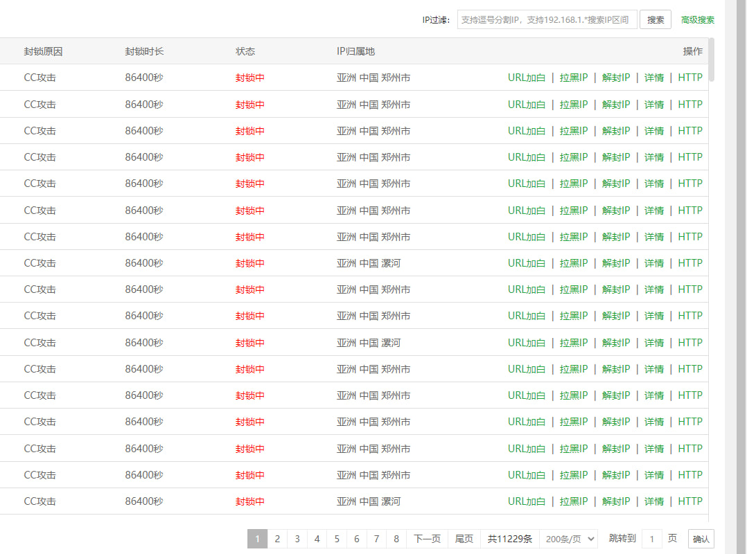Viewport: 747px width, 554px height.
Task: Open the 高级搜索 advanced search link
Action: click(697, 20)
